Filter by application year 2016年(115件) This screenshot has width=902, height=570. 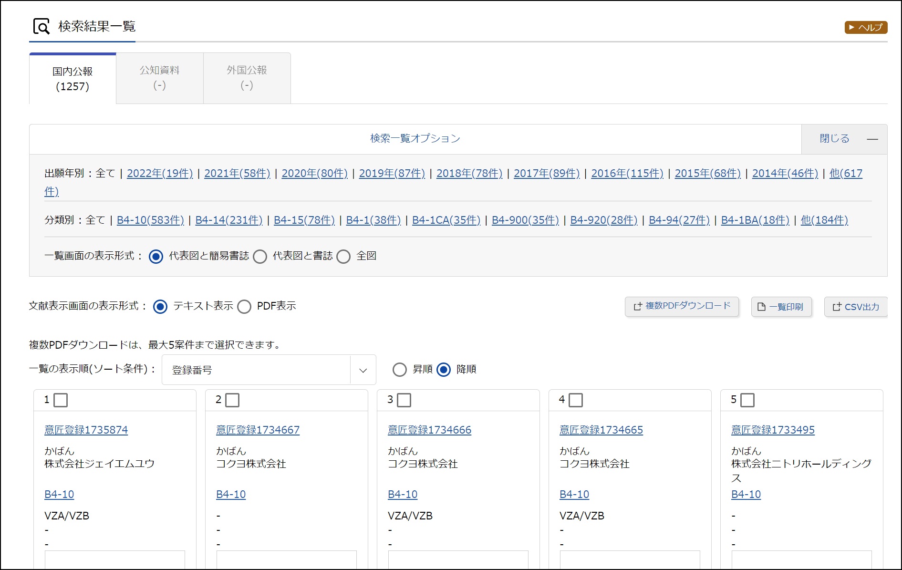(x=627, y=173)
